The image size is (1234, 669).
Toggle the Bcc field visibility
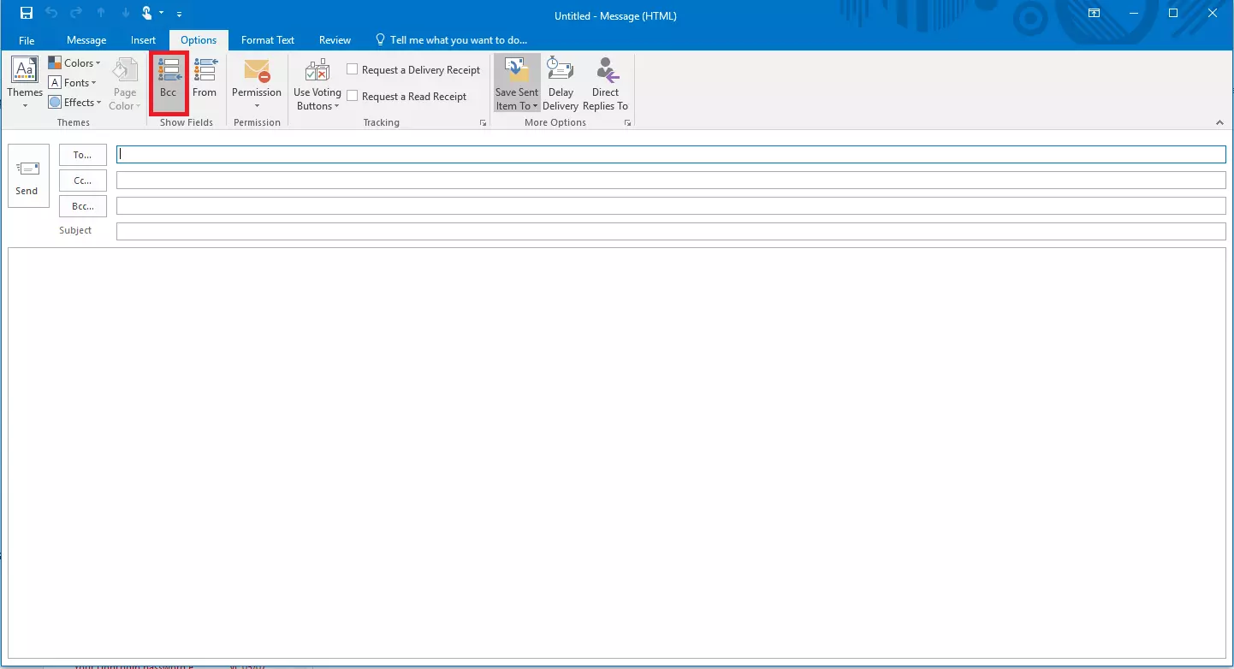tap(169, 83)
